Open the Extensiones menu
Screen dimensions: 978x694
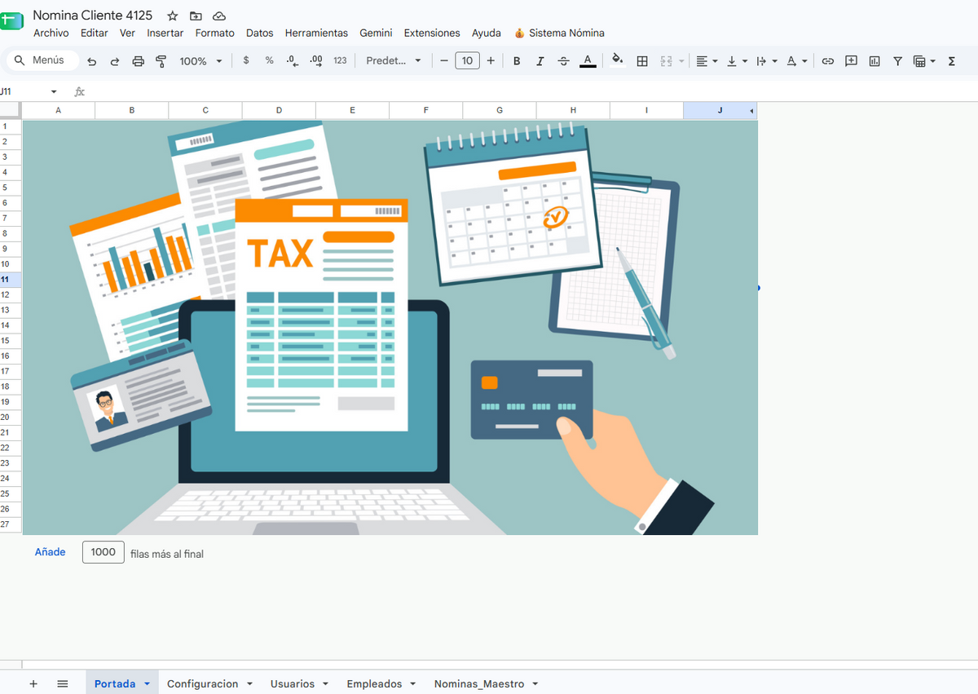click(x=432, y=33)
